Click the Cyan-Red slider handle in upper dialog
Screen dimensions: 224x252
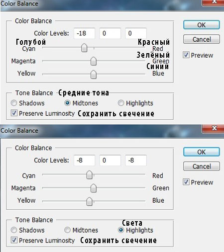pyautogui.click(x=84, y=48)
